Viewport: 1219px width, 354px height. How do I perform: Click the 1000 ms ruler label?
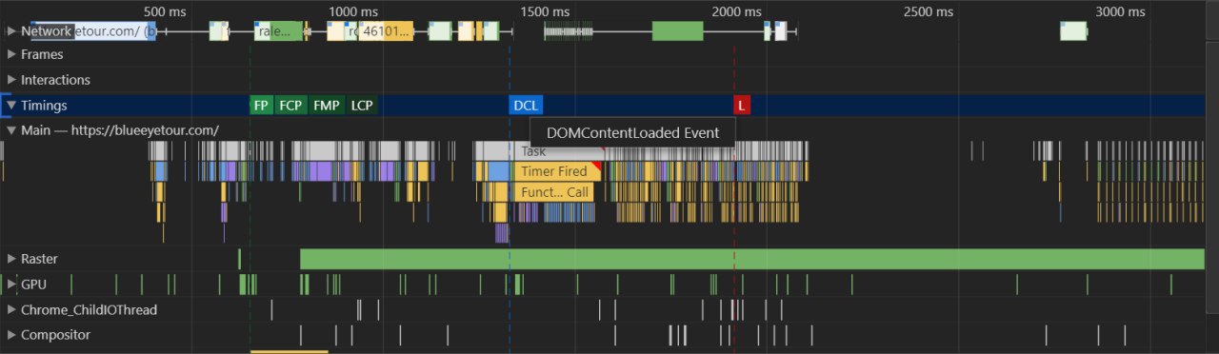pyautogui.click(x=352, y=11)
